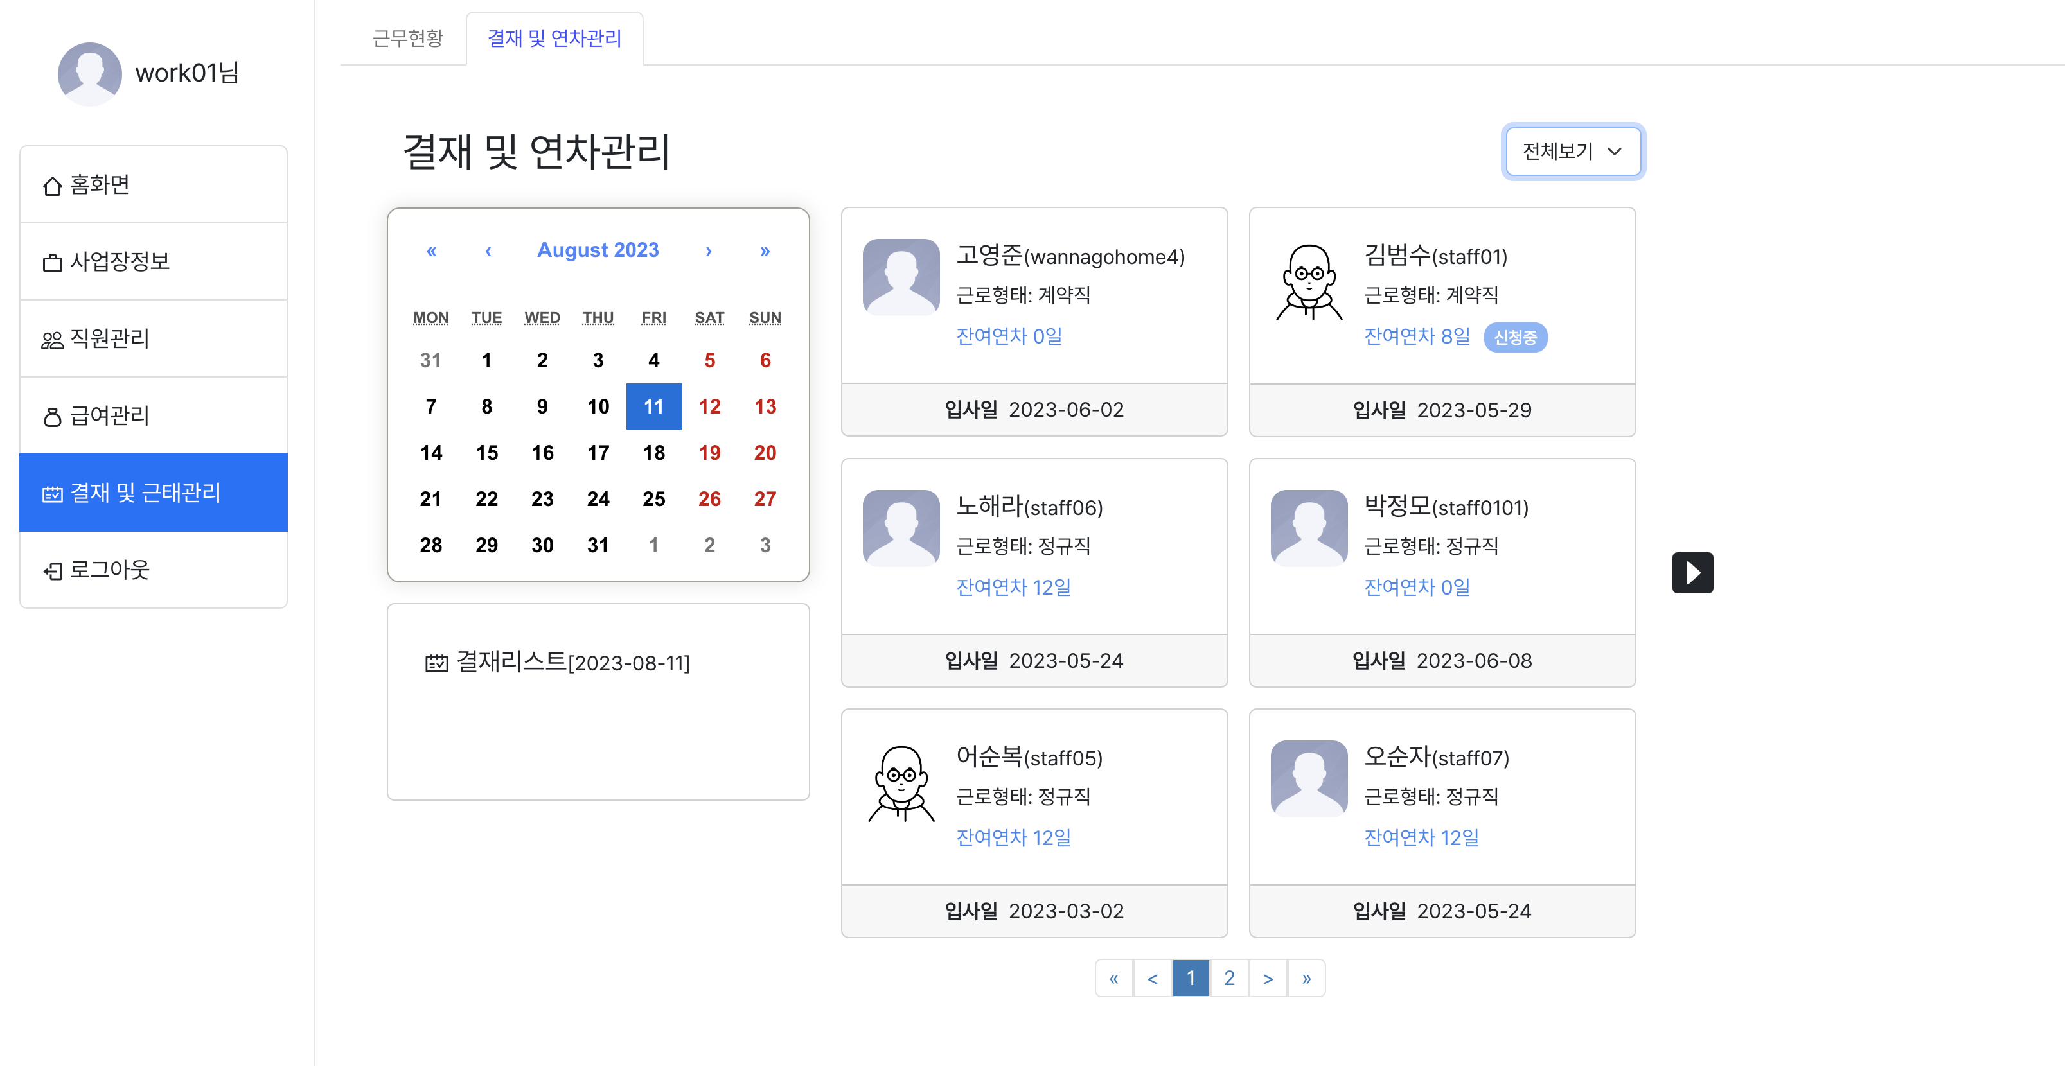Select the 결재 및 근태관리 sidebar menu
The height and width of the screenshot is (1066, 2065).
pos(153,492)
